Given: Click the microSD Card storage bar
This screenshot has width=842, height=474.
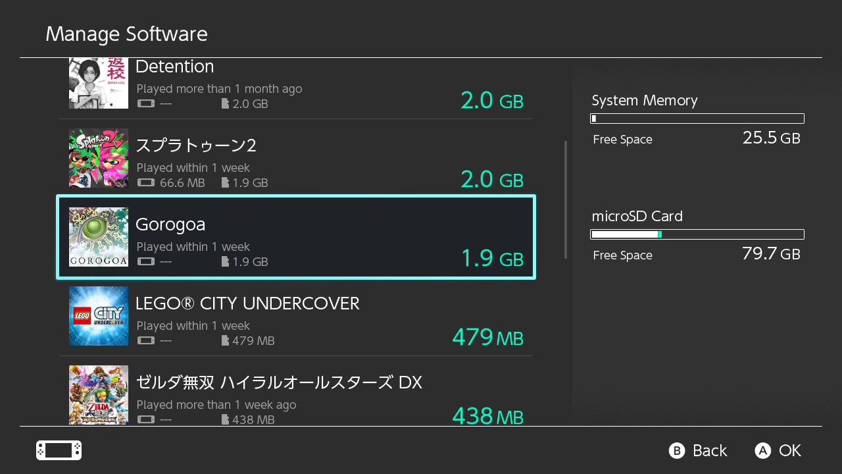Looking at the screenshot, I should click(x=697, y=234).
